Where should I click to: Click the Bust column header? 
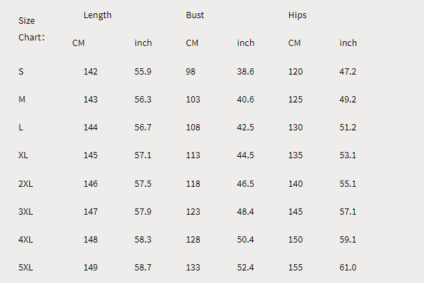pyautogui.click(x=195, y=15)
